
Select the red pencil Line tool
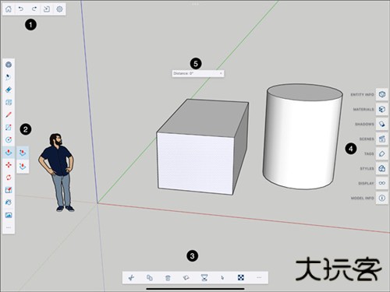[x=9, y=114]
